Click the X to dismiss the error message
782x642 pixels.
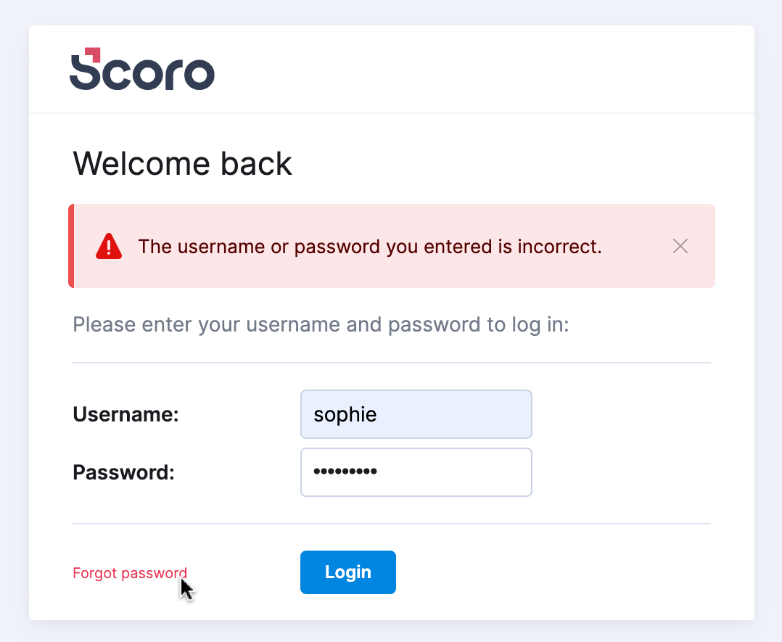coord(680,246)
